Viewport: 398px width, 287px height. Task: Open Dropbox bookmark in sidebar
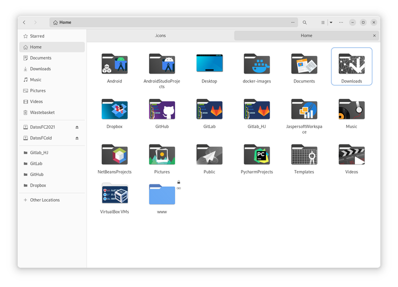point(52,185)
